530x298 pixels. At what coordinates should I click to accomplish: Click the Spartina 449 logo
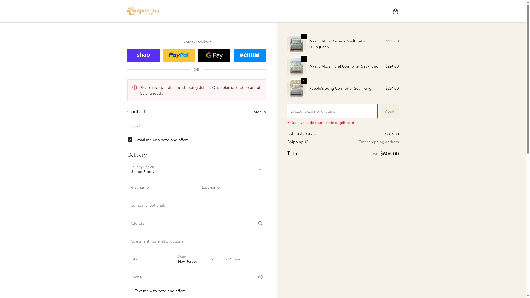pos(144,11)
